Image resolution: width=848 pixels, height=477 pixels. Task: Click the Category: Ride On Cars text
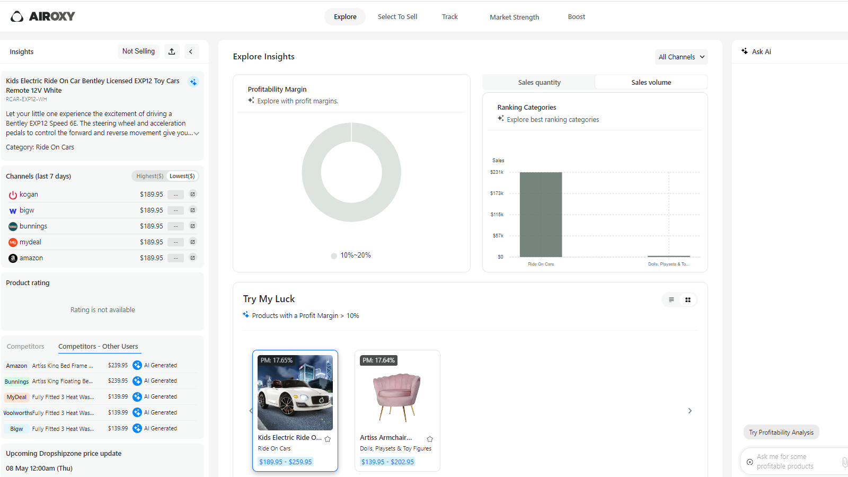[40, 147]
